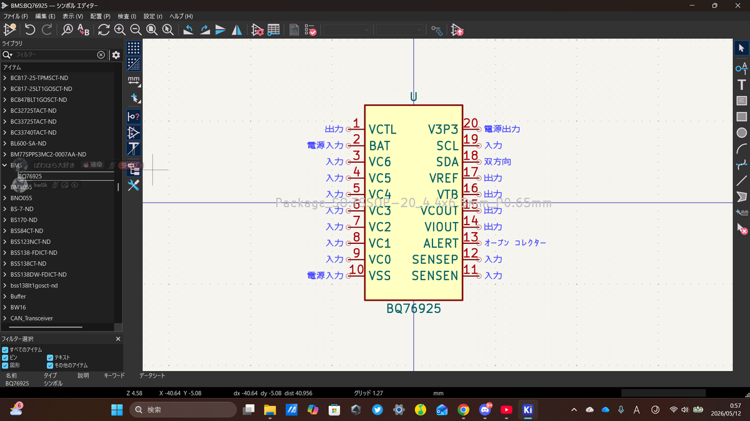Screen dimensions: 750x421
Task: Collapse the BMS library node
Action: [5, 165]
